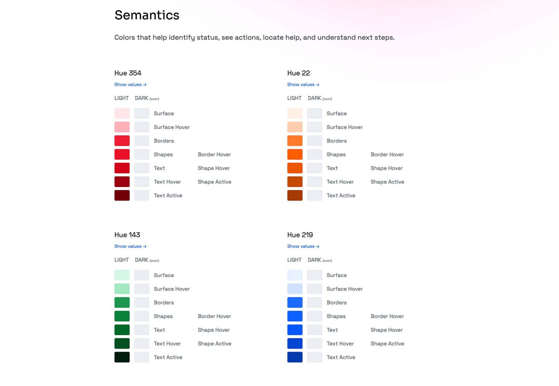Select the light Text Active swatch in Hue 143
This screenshot has width=559, height=386.
coord(122,357)
